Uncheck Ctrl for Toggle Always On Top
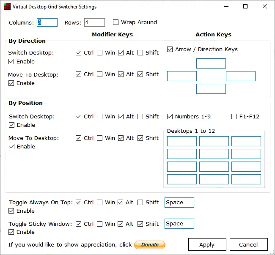This screenshot has height=255, width=275. click(79, 203)
